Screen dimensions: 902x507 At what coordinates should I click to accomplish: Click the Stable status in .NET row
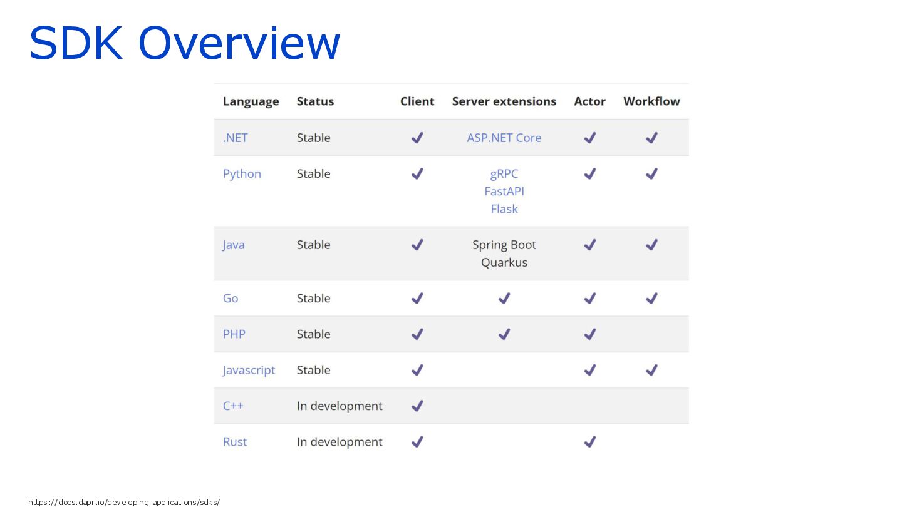click(313, 138)
